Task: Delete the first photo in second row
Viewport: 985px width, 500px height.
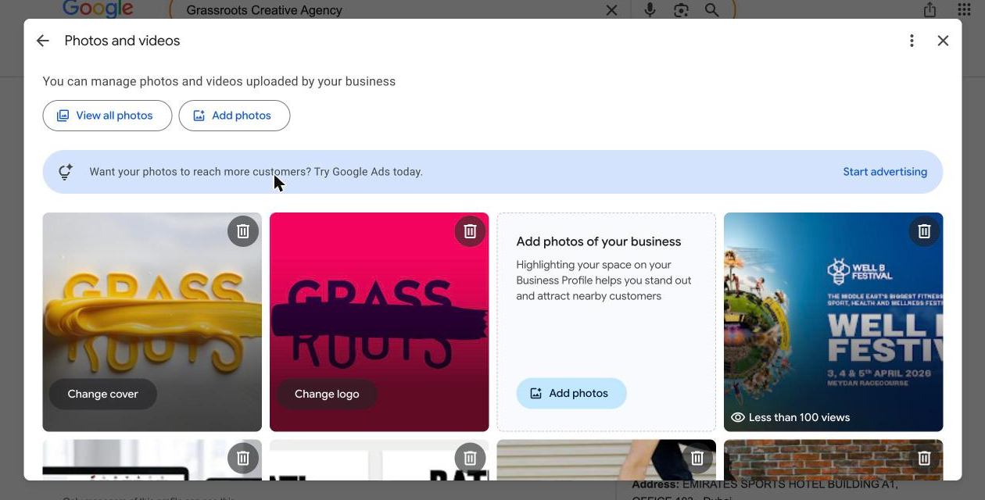Action: pos(243,458)
